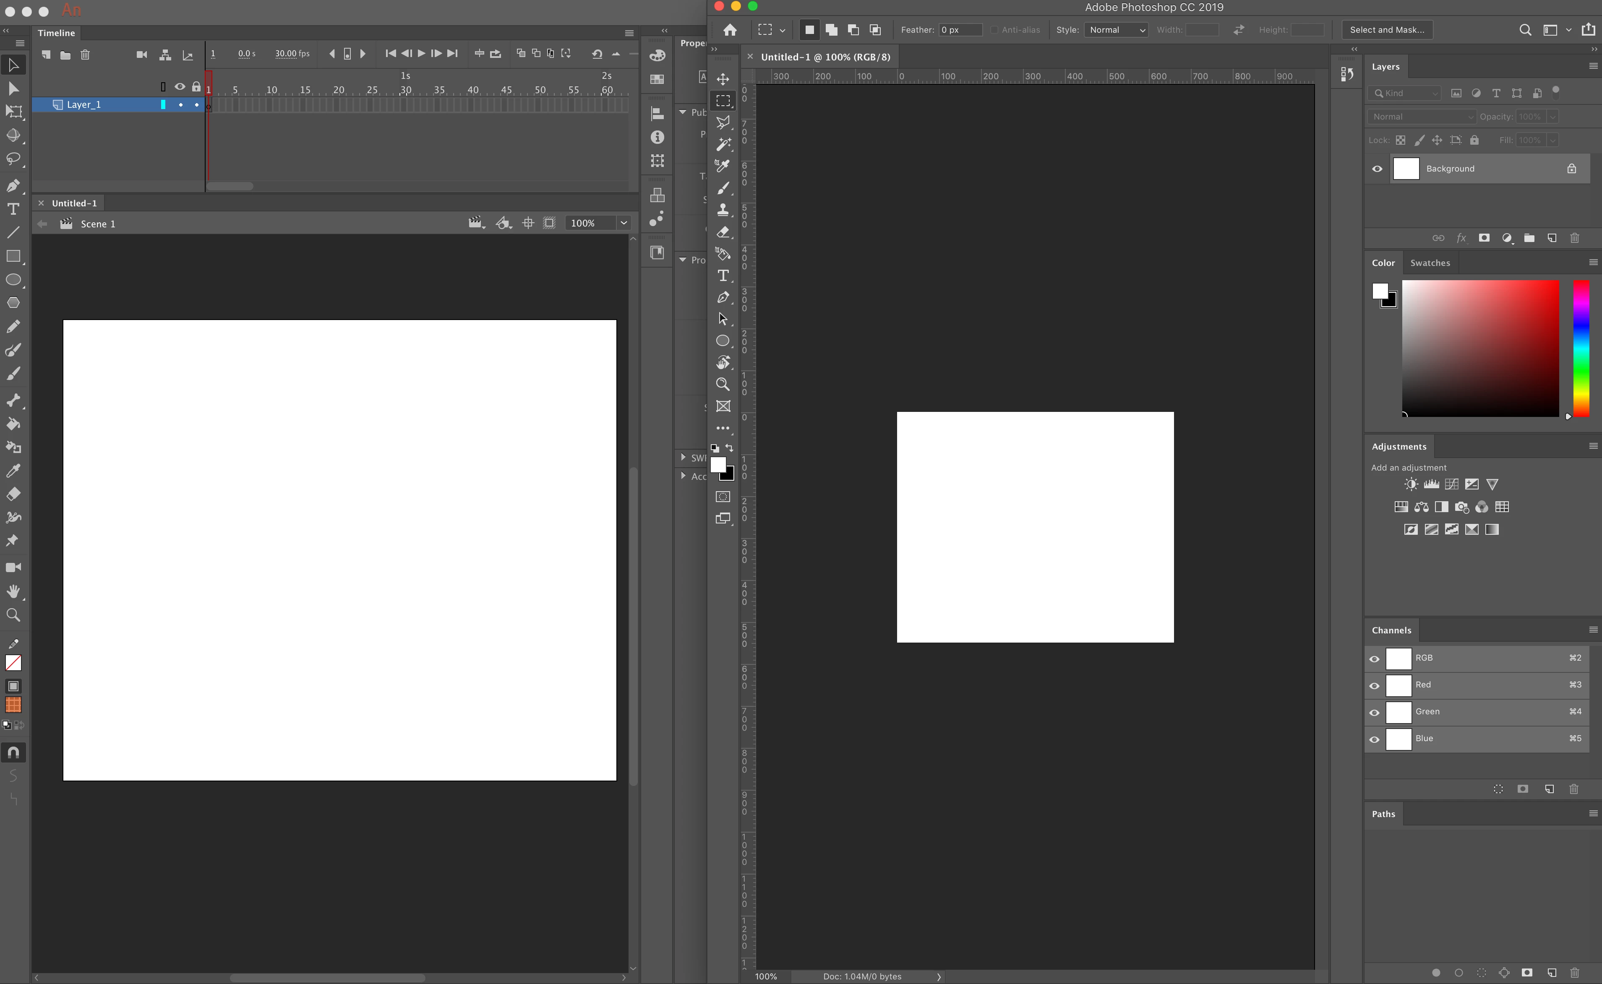Click the Select and Mask button
1602x984 pixels.
[1386, 30]
